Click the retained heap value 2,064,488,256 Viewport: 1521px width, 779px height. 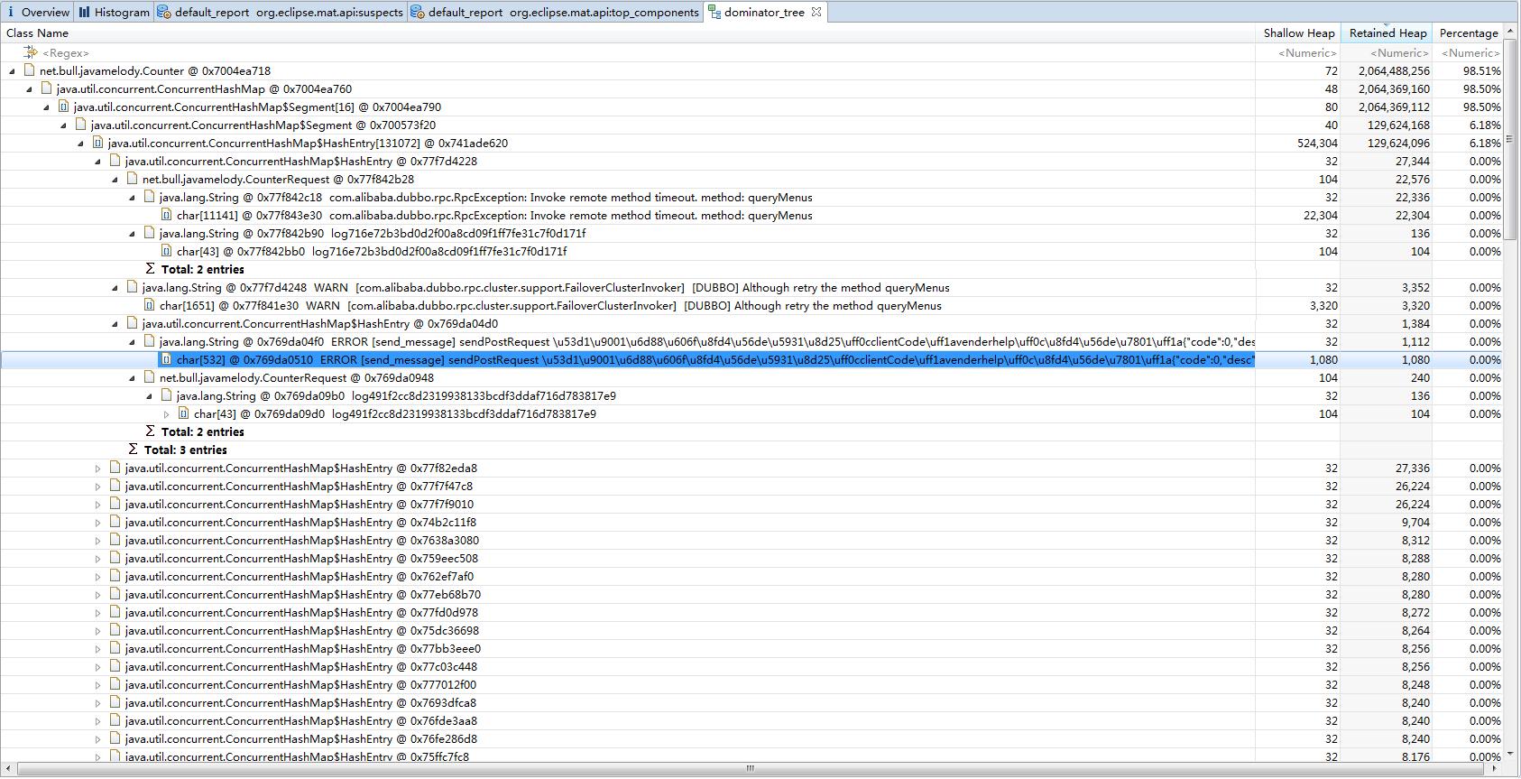pyautogui.click(x=1394, y=70)
